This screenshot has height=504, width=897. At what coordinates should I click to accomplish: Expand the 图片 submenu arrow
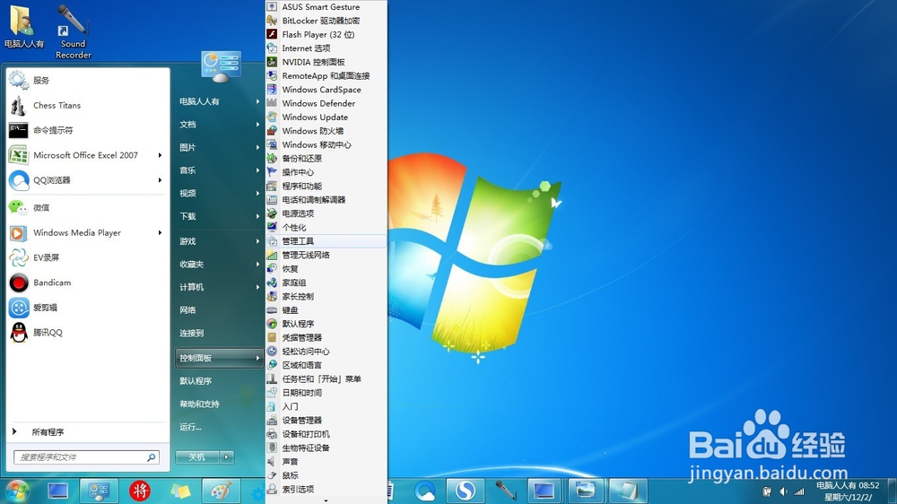(x=257, y=148)
